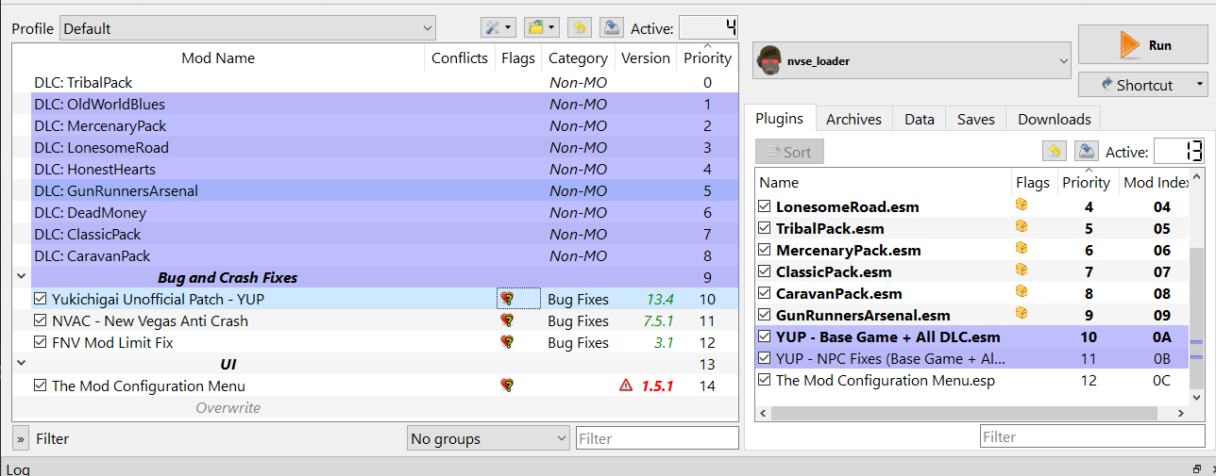
Task: Switch to the Data tab
Action: click(919, 119)
